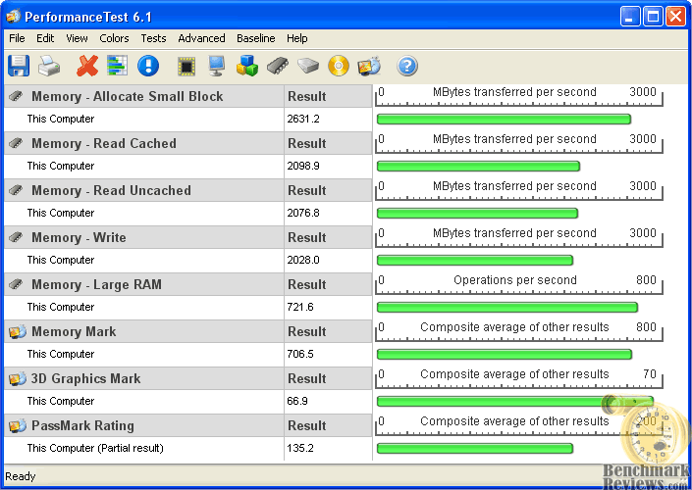Select the Memory - Read Uncached header
692x490 pixels.
point(111,191)
